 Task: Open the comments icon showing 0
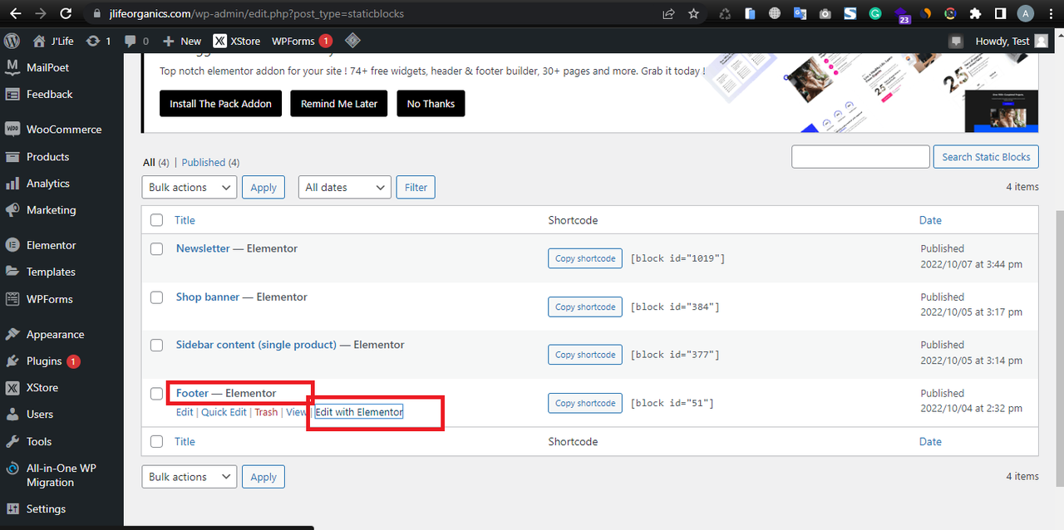pos(136,41)
